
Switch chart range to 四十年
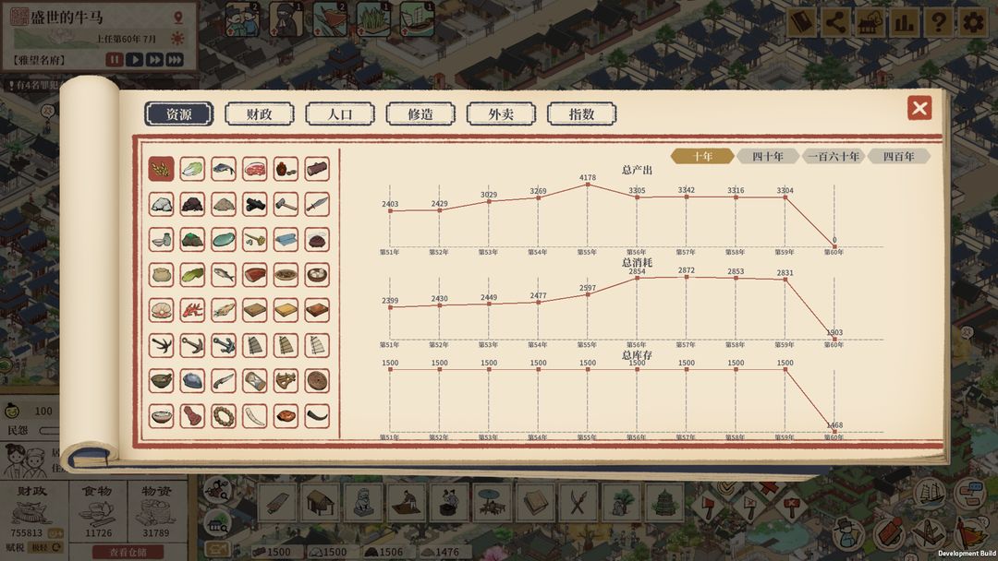(x=767, y=157)
